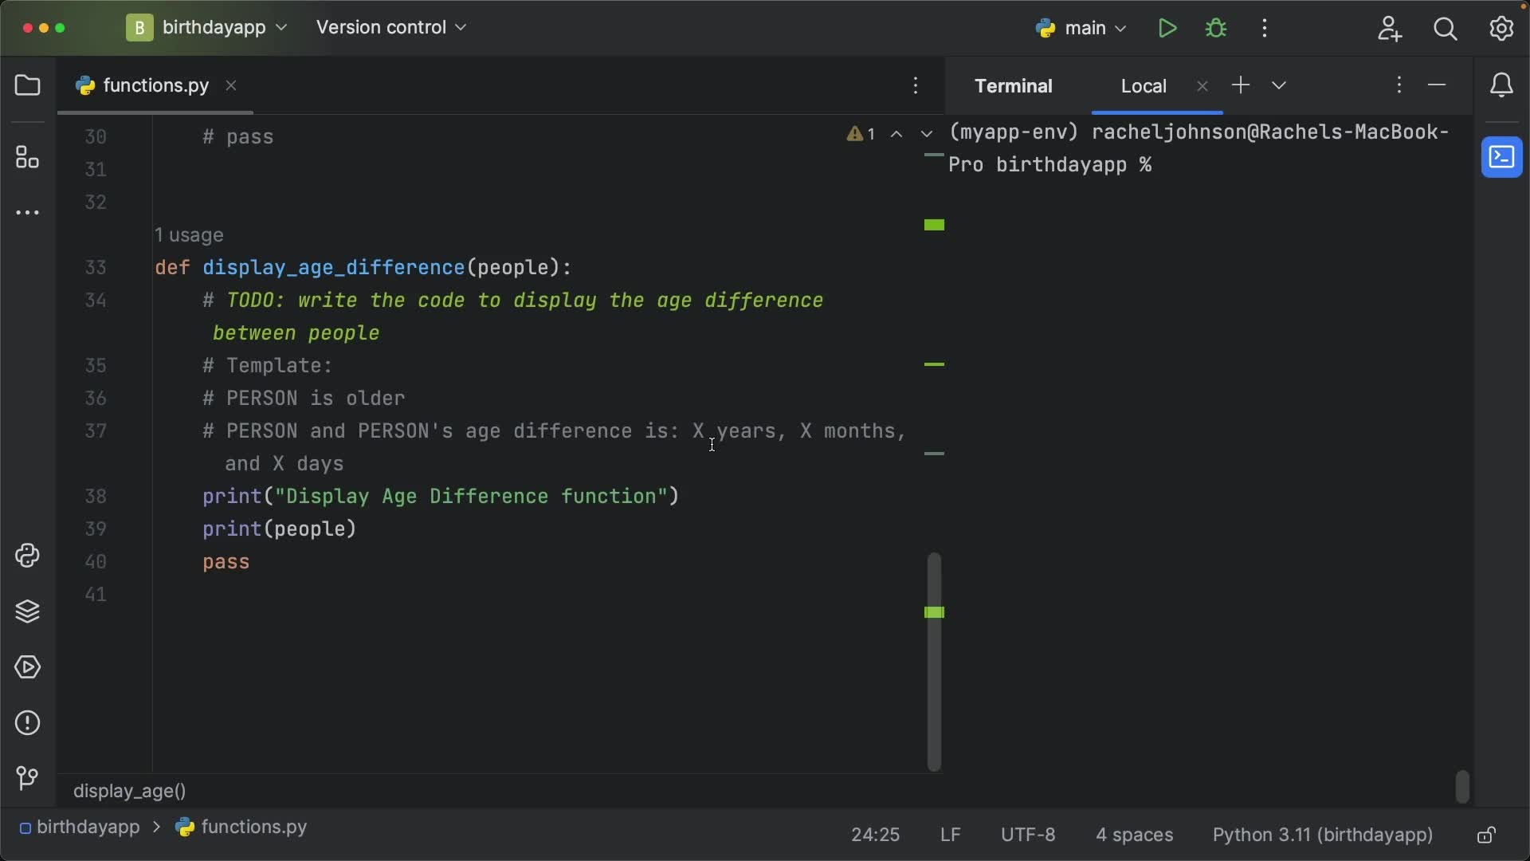Open the Git tool window
Screen dimensions: 1530x861
coord(28,779)
